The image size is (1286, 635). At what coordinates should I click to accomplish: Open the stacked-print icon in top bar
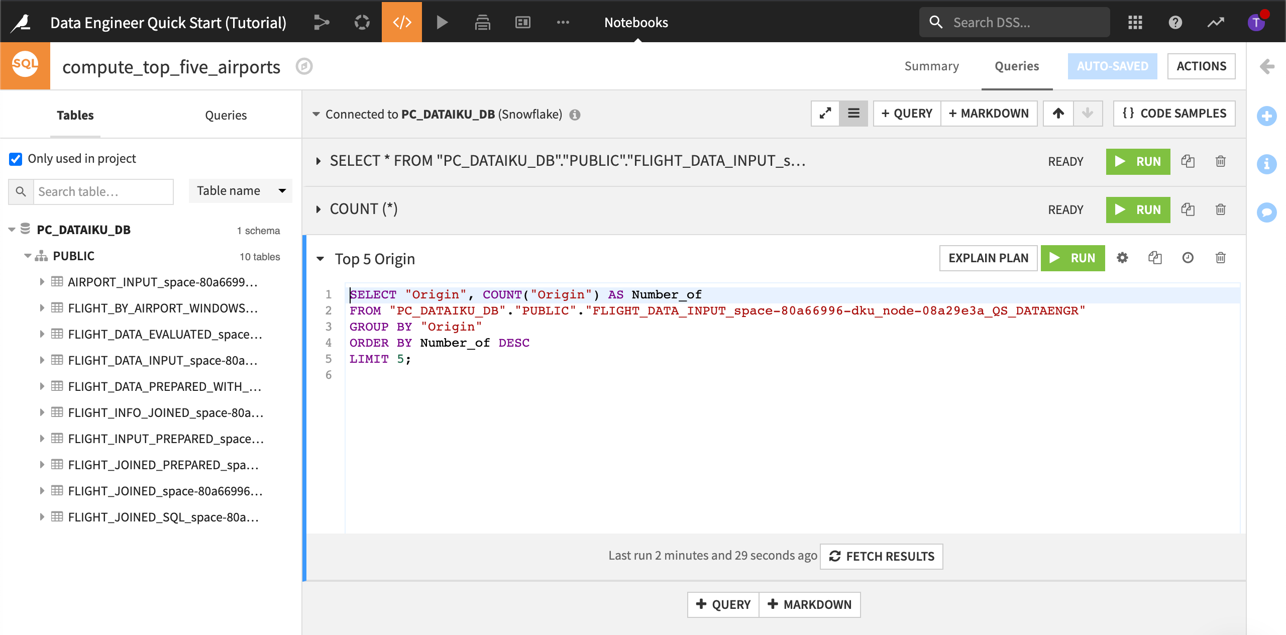click(x=482, y=22)
